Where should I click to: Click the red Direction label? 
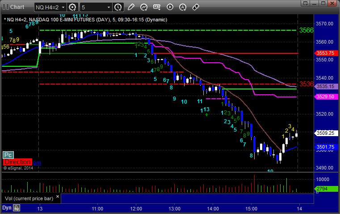click(x=17, y=162)
